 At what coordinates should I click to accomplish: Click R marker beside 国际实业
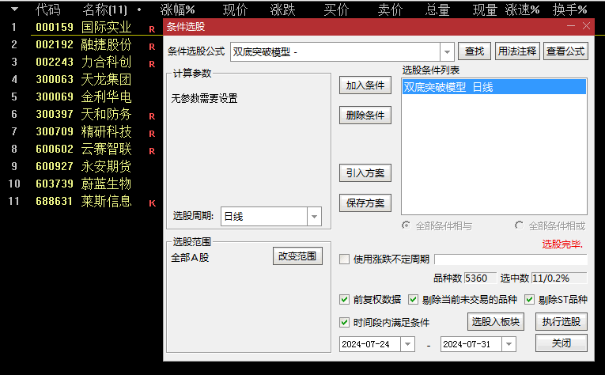(152, 29)
